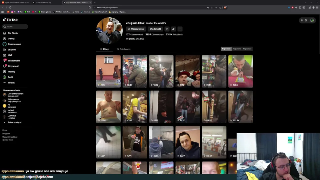The image size is (320, 180).
Task: Click the tab audio speaker icon in toolbar
Action: click(289, 7)
